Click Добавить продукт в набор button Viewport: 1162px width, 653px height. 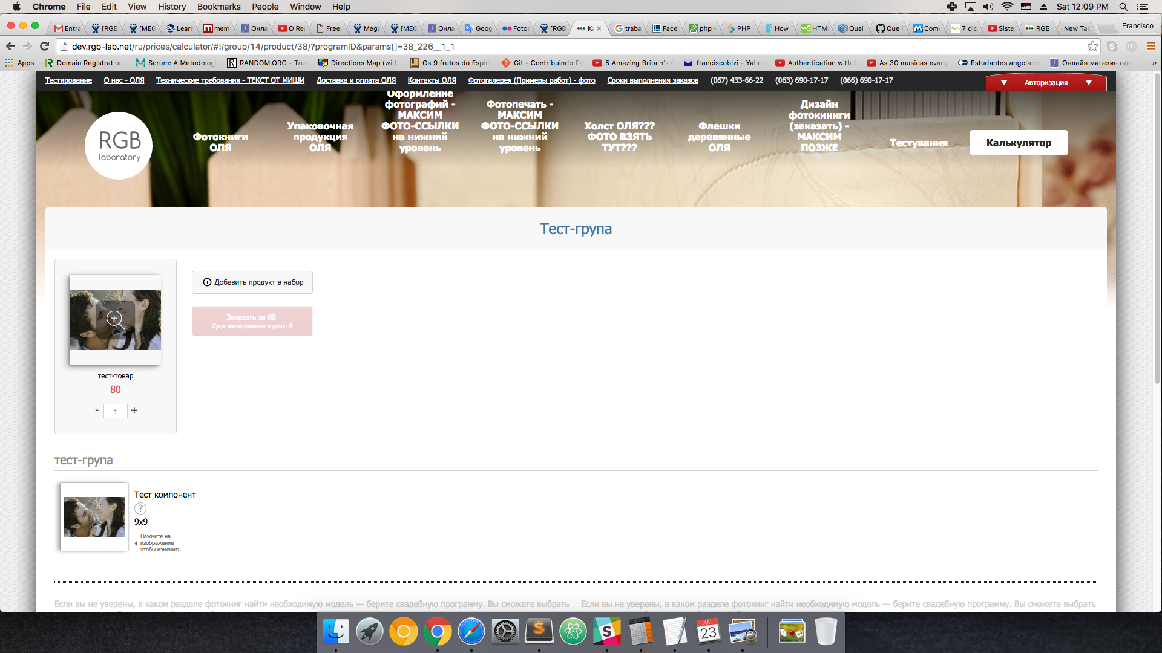point(252,282)
